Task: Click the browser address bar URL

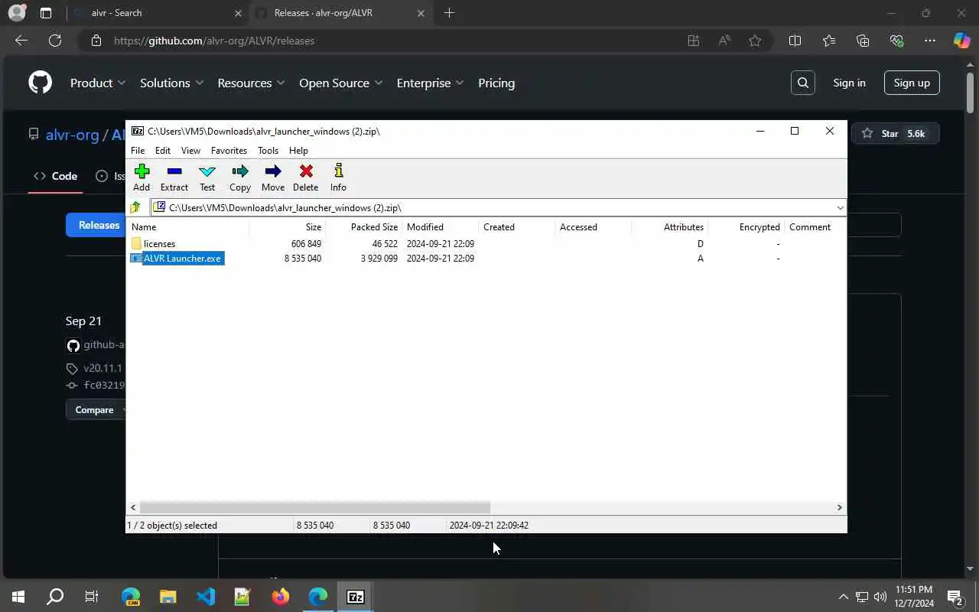Action: pos(214,41)
